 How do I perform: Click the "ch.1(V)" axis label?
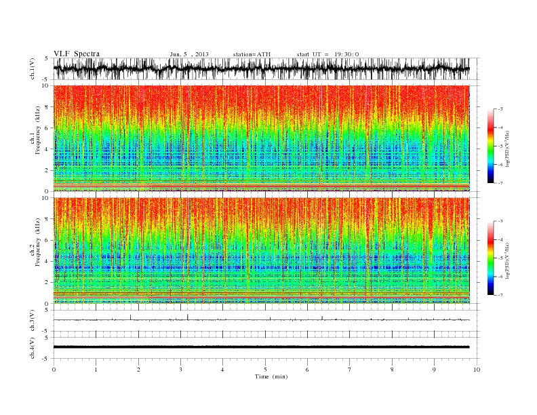point(33,68)
